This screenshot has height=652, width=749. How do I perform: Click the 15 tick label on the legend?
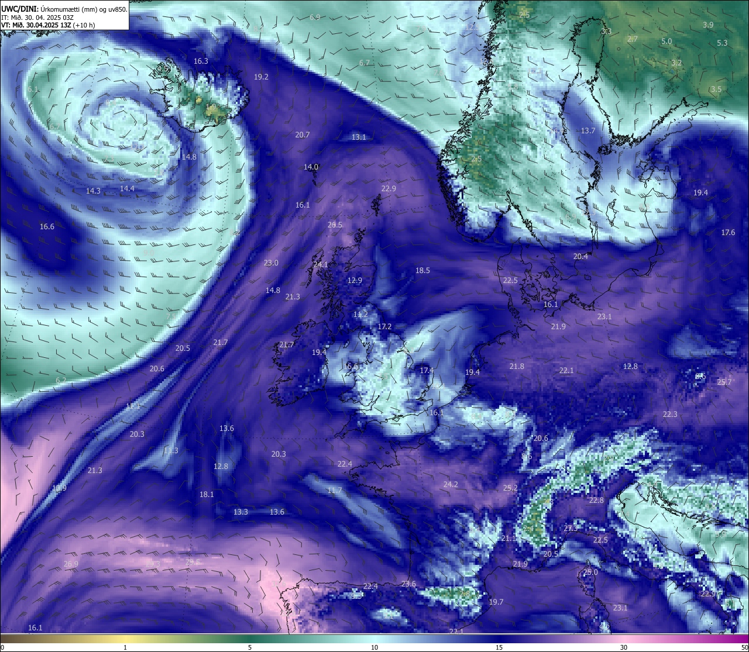tap(499, 647)
